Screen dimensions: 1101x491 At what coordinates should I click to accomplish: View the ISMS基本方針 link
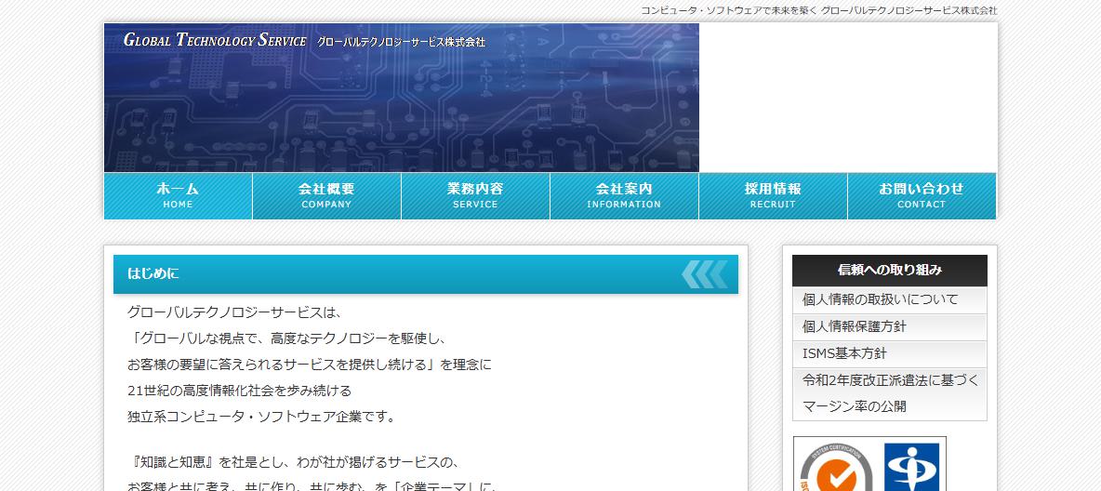[890, 354]
